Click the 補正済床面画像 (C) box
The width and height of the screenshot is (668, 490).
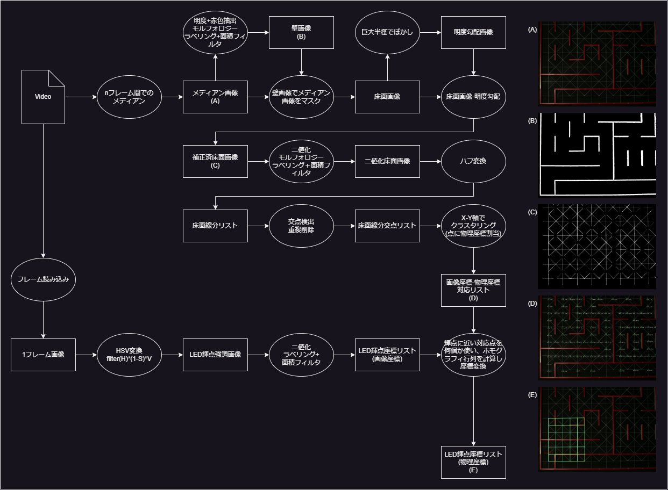tap(215, 161)
